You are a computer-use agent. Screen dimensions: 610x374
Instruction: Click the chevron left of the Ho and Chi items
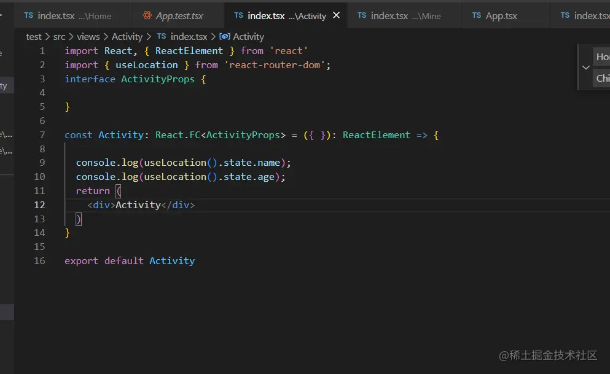tap(586, 68)
